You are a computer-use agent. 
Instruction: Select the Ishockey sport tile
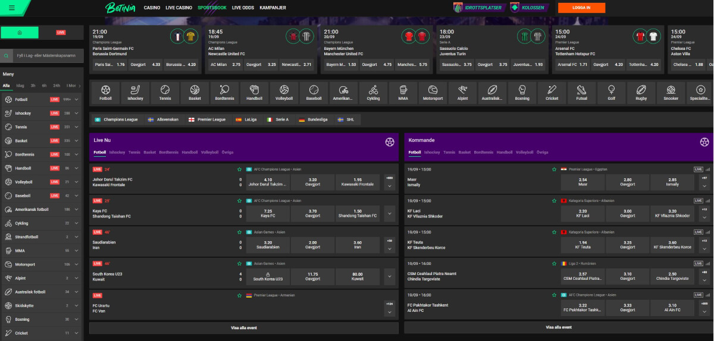(135, 92)
